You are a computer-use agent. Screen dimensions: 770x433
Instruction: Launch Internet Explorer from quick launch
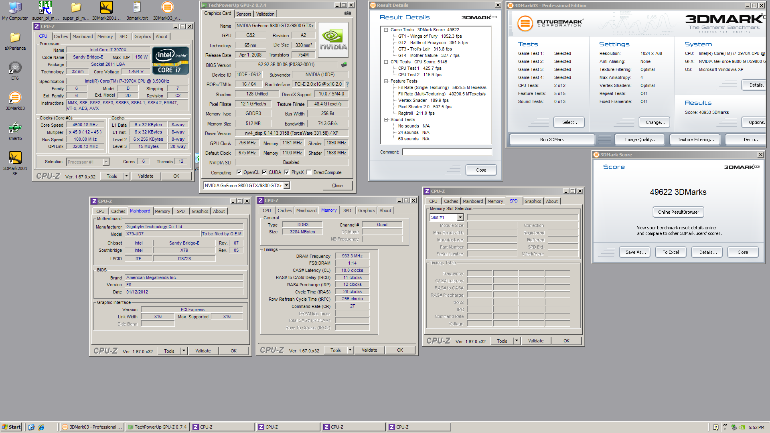click(x=41, y=427)
